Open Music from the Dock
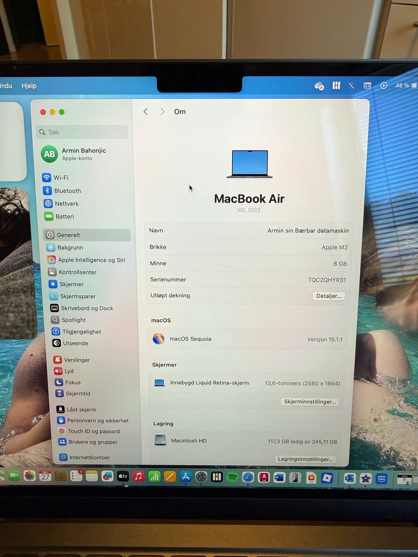Screen dimensions: 418x557 click(138, 476)
